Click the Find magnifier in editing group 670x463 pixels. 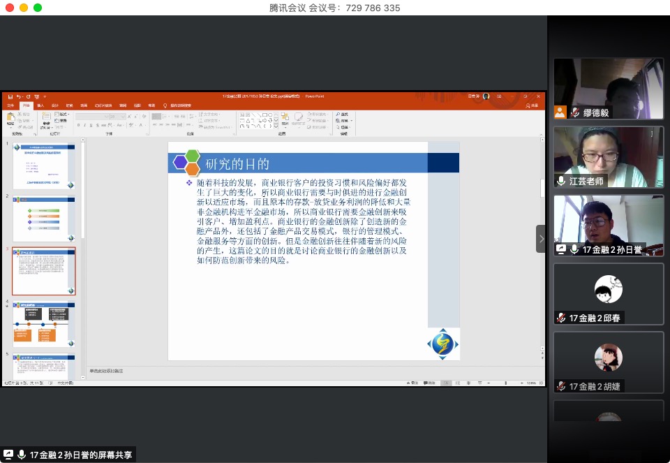point(337,114)
